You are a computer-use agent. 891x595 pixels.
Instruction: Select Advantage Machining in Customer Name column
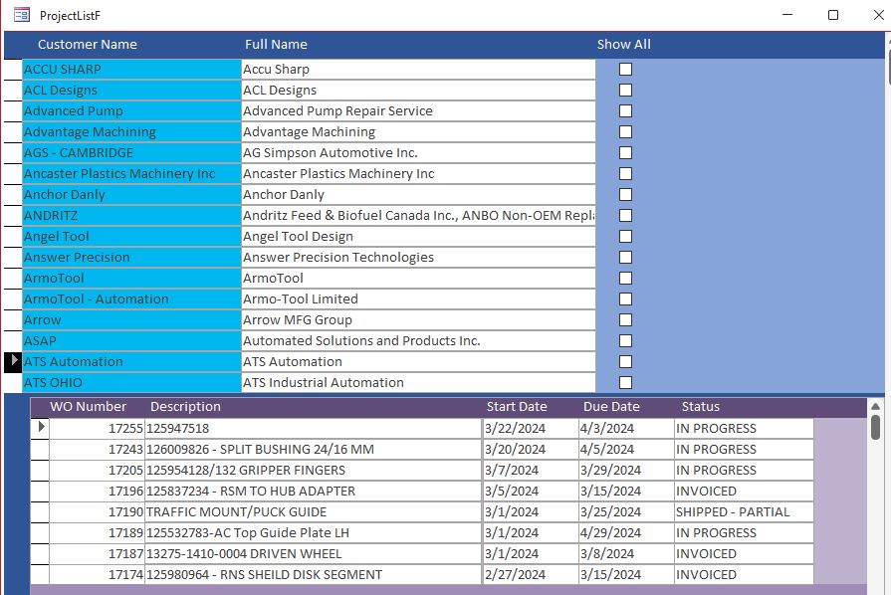(x=131, y=131)
